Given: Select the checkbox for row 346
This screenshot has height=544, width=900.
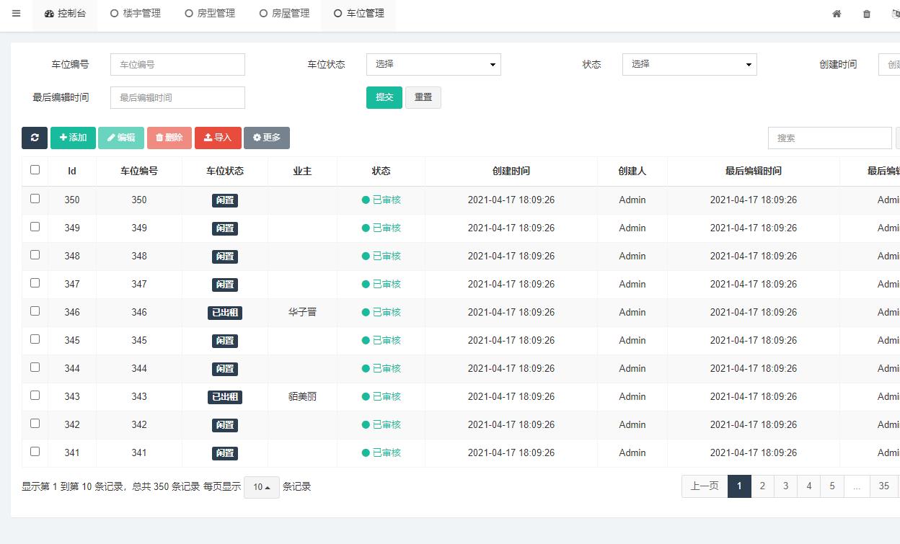Looking at the screenshot, I should pos(35,311).
